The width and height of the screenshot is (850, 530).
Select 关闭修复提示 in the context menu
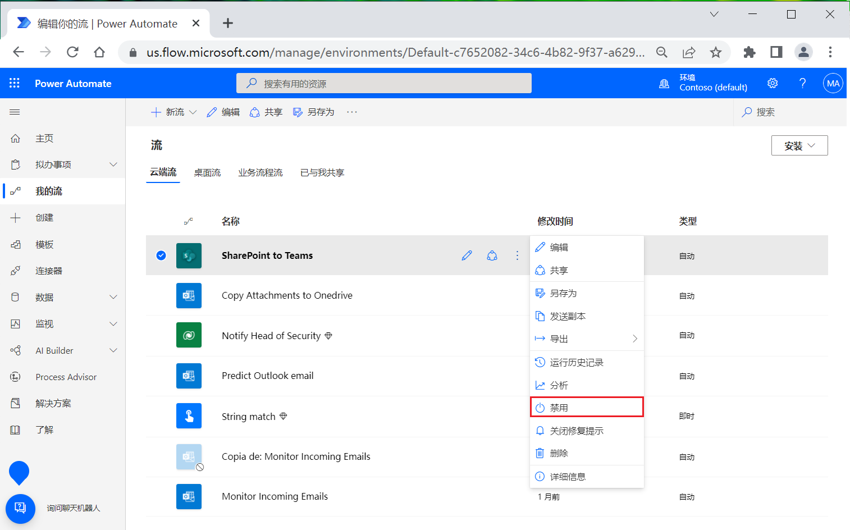pyautogui.click(x=587, y=431)
